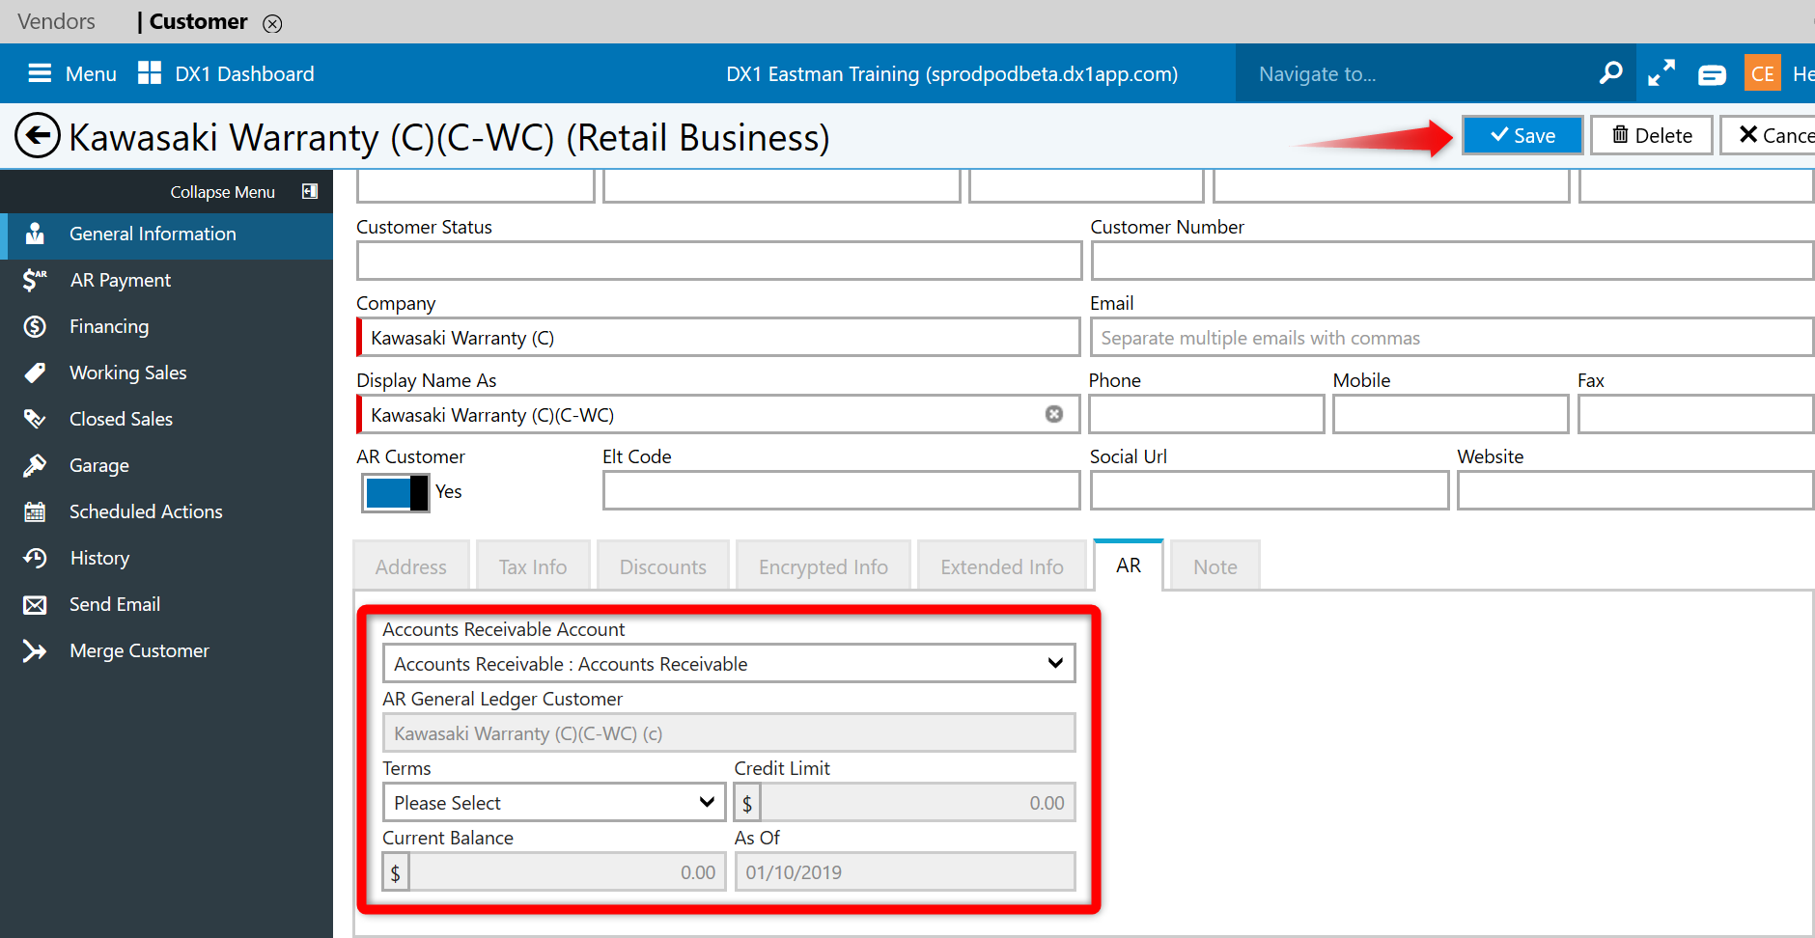Open Financing section
1815x938 pixels.
(166, 327)
